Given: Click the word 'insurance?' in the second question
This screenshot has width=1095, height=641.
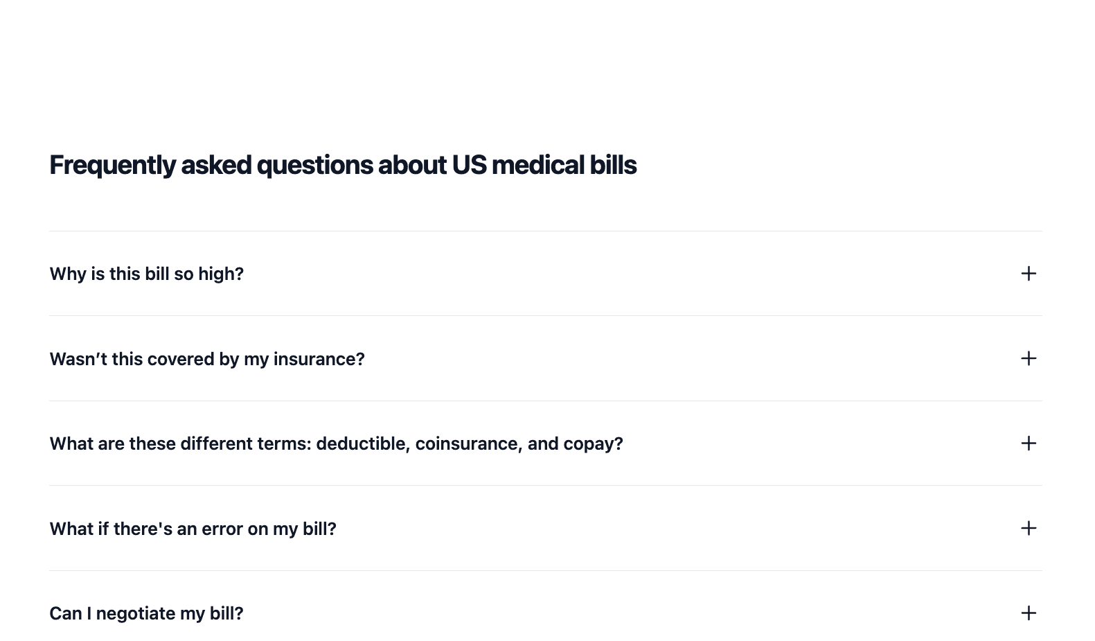Looking at the screenshot, I should tap(319, 359).
